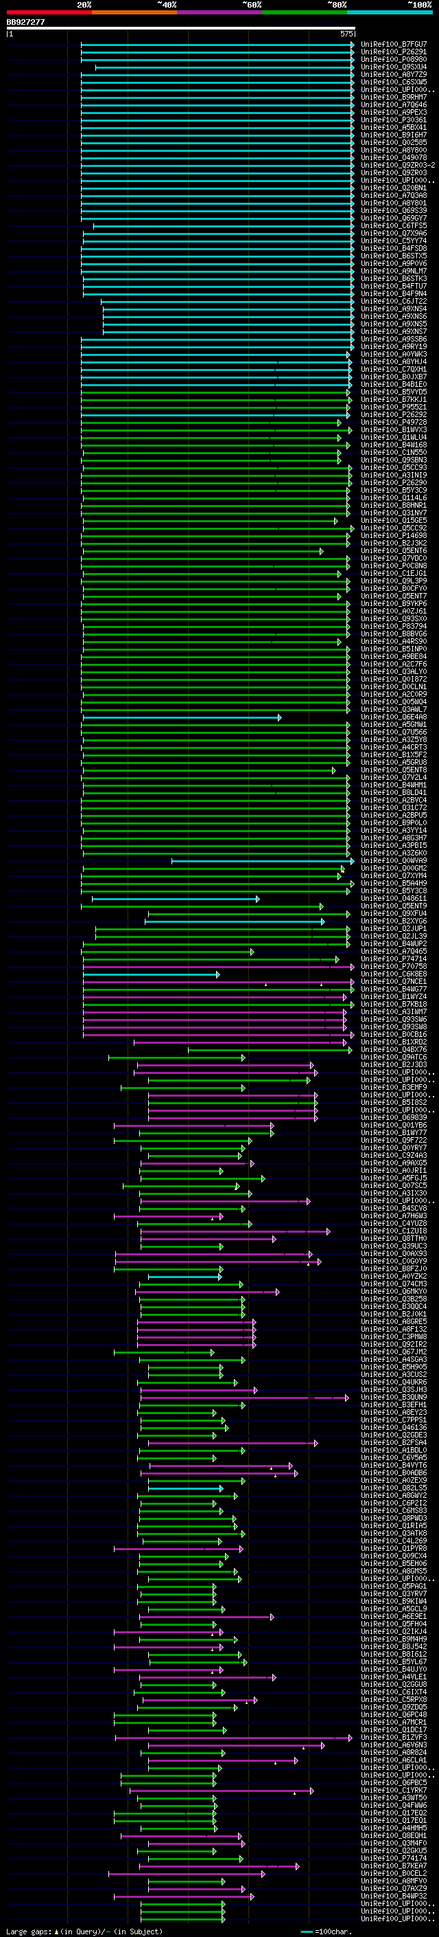Click the UniRef100_C1YRK7 label

tap(393, 1790)
